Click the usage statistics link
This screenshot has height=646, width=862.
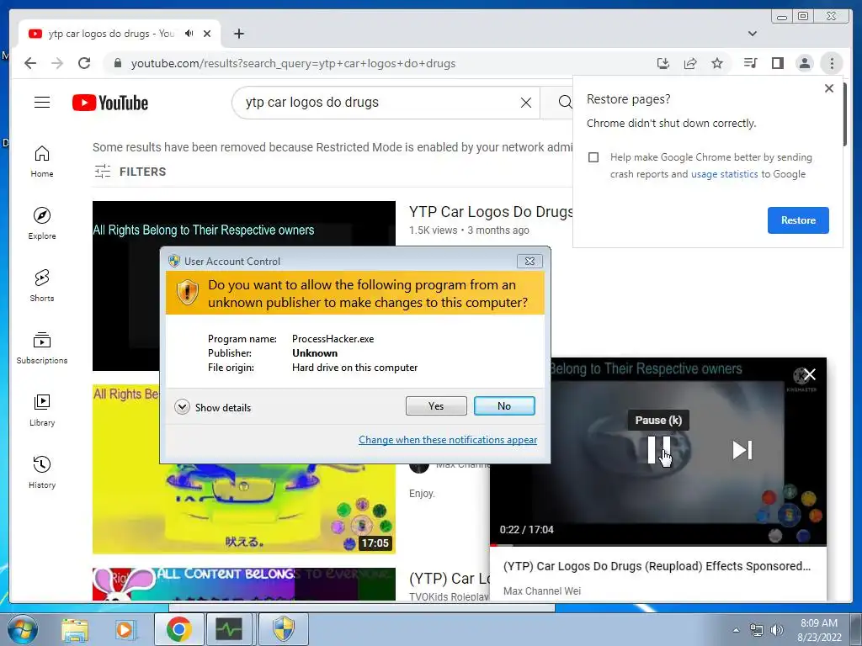click(x=724, y=174)
